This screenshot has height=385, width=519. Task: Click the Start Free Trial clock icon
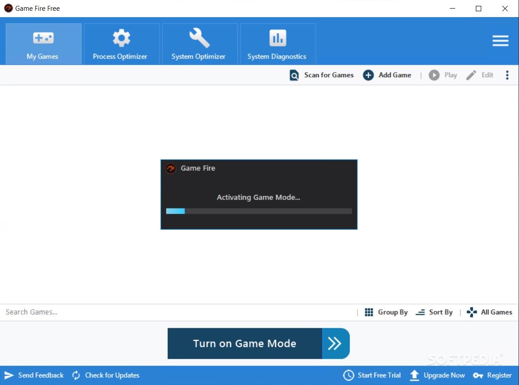click(x=349, y=376)
